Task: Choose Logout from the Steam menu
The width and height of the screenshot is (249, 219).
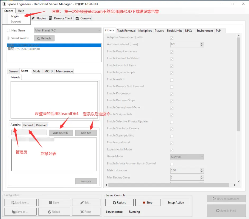Action: tap(16, 21)
